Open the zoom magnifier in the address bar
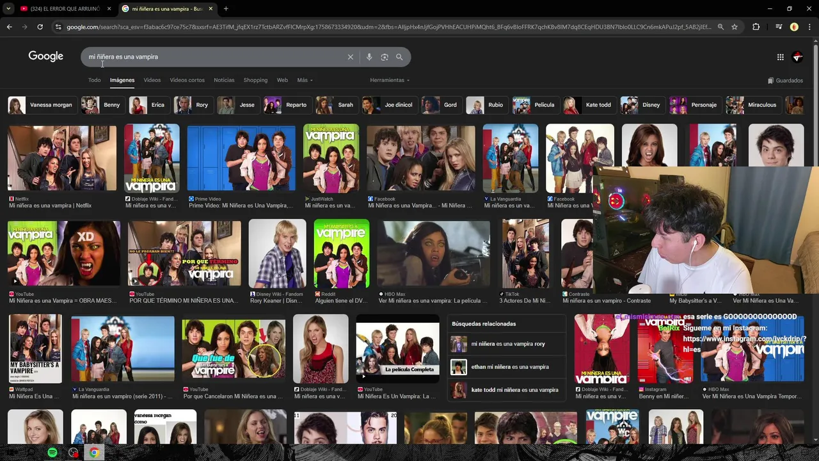 (720, 27)
